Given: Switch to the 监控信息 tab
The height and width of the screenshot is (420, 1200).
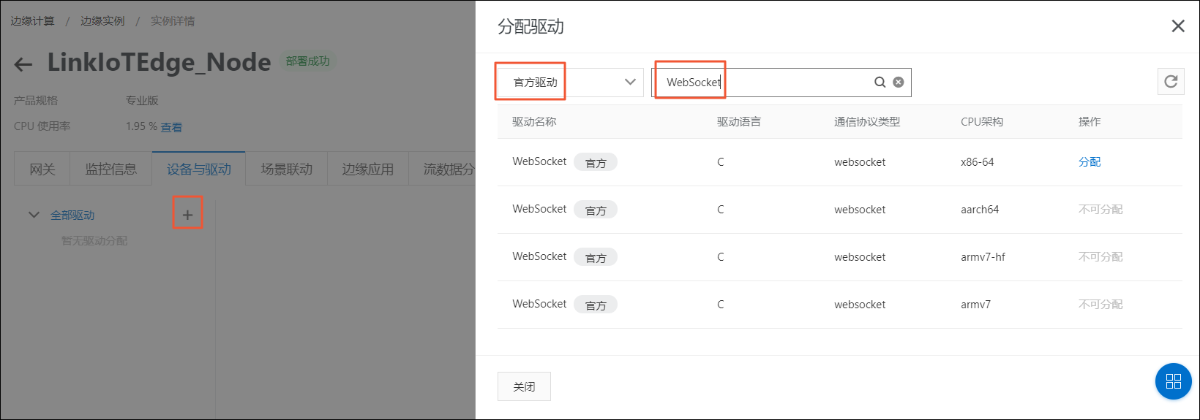Looking at the screenshot, I should coord(110,169).
